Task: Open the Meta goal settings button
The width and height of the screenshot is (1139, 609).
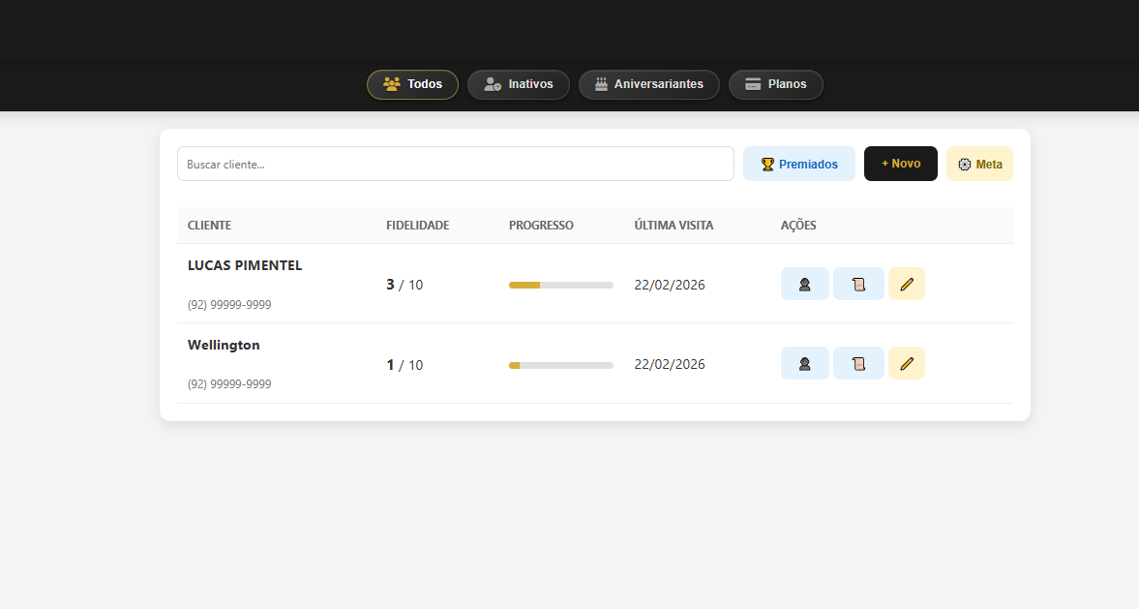Action: (x=979, y=164)
